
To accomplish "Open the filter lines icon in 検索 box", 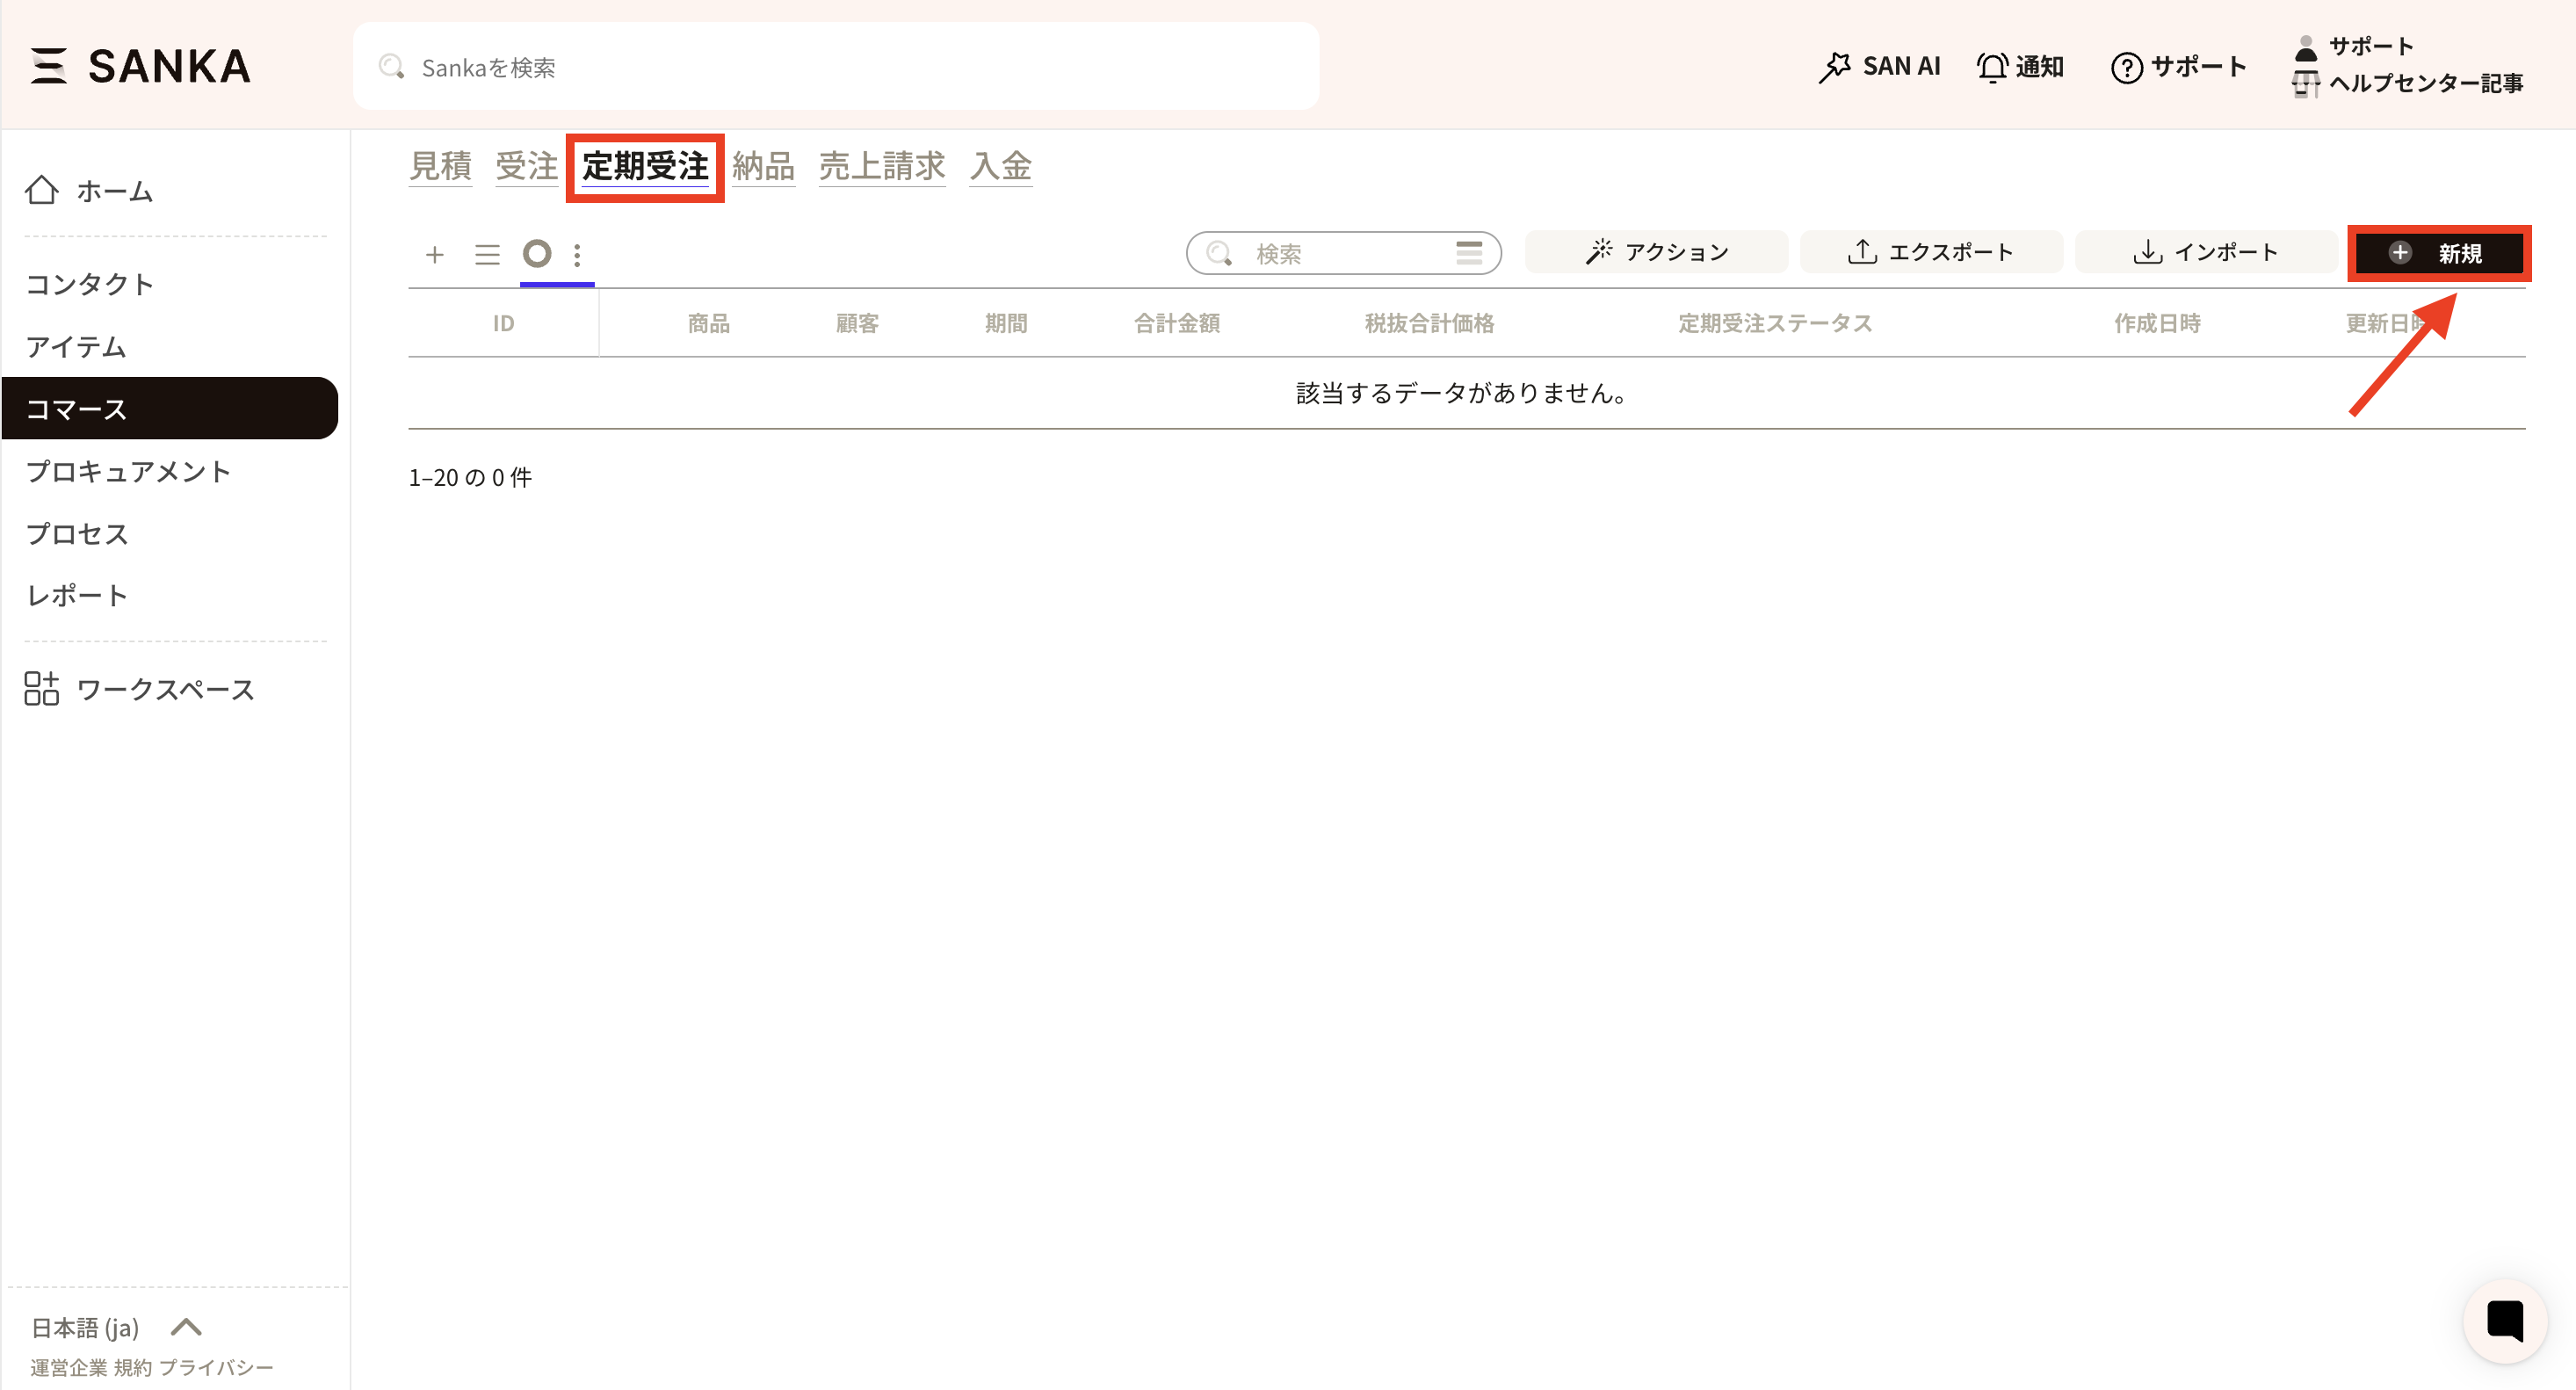I will click(x=1468, y=253).
